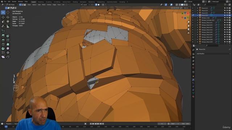Click the viewport zoom magnifier gizmo
232x130 pixels.
[188, 22]
